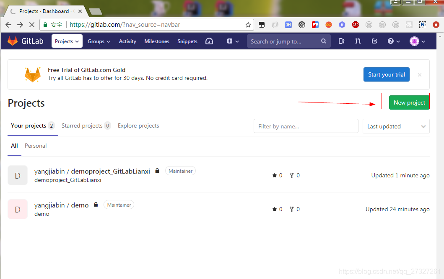Click the blue hexagon R extension icon
444x279 pixels.
[x=342, y=25]
